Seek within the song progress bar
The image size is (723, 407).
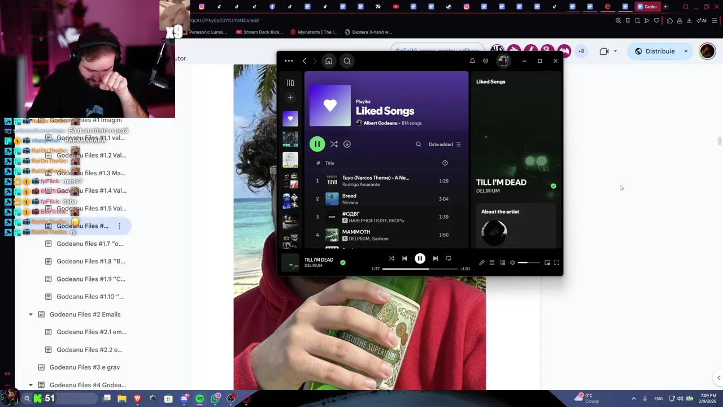tap(420, 269)
